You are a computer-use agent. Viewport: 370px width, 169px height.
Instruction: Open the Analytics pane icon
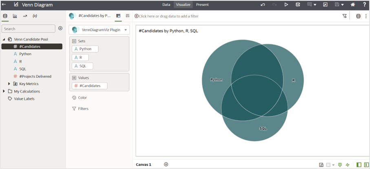(25, 16)
